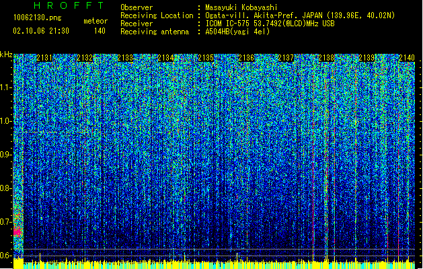Viewport: 423px width, 269px height.
Task: Click the 2140 time marker
Action: pyautogui.click(x=407, y=58)
